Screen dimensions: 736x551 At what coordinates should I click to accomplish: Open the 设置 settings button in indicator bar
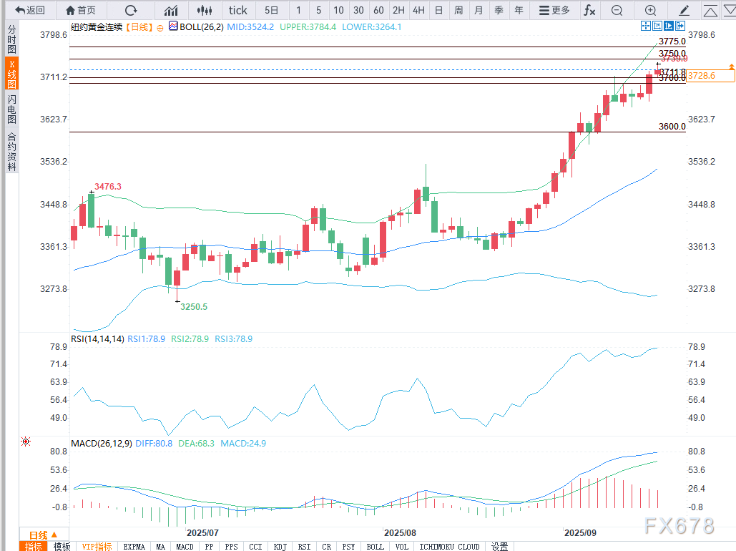click(499, 546)
